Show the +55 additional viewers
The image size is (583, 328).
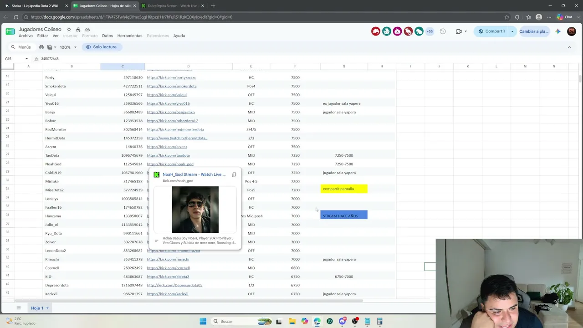(x=430, y=31)
